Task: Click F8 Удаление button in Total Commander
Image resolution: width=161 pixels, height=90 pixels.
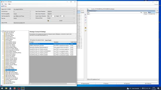Action: coord(127,83)
